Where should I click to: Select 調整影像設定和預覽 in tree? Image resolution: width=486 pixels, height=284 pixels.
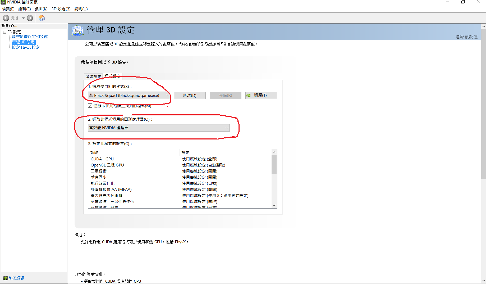click(x=30, y=37)
